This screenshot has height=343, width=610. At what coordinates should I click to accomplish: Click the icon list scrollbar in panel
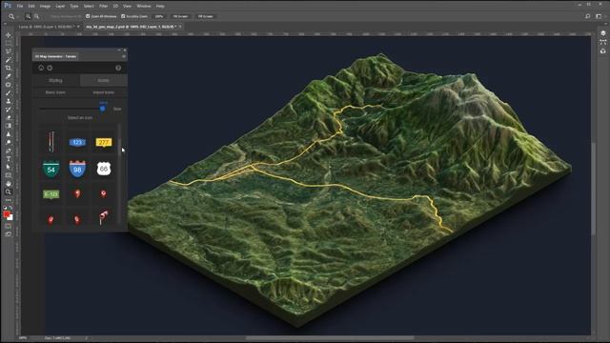point(119,148)
